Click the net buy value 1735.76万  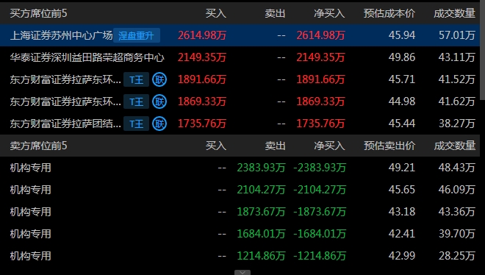(x=320, y=124)
